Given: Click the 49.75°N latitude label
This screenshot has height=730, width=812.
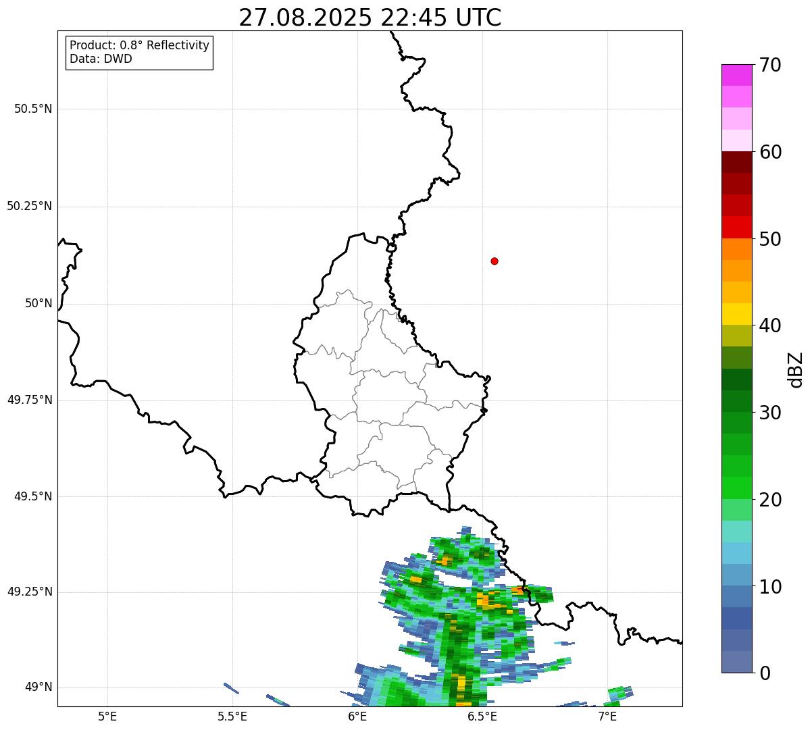Looking at the screenshot, I should click(x=29, y=400).
